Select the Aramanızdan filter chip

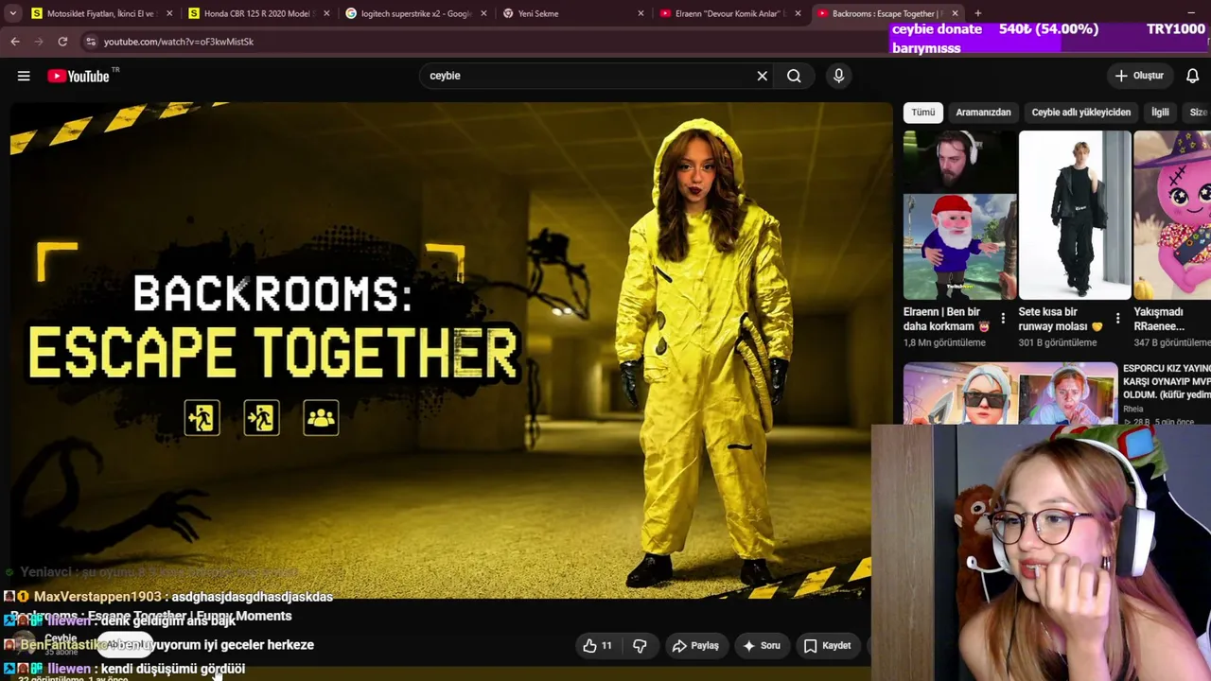point(983,113)
